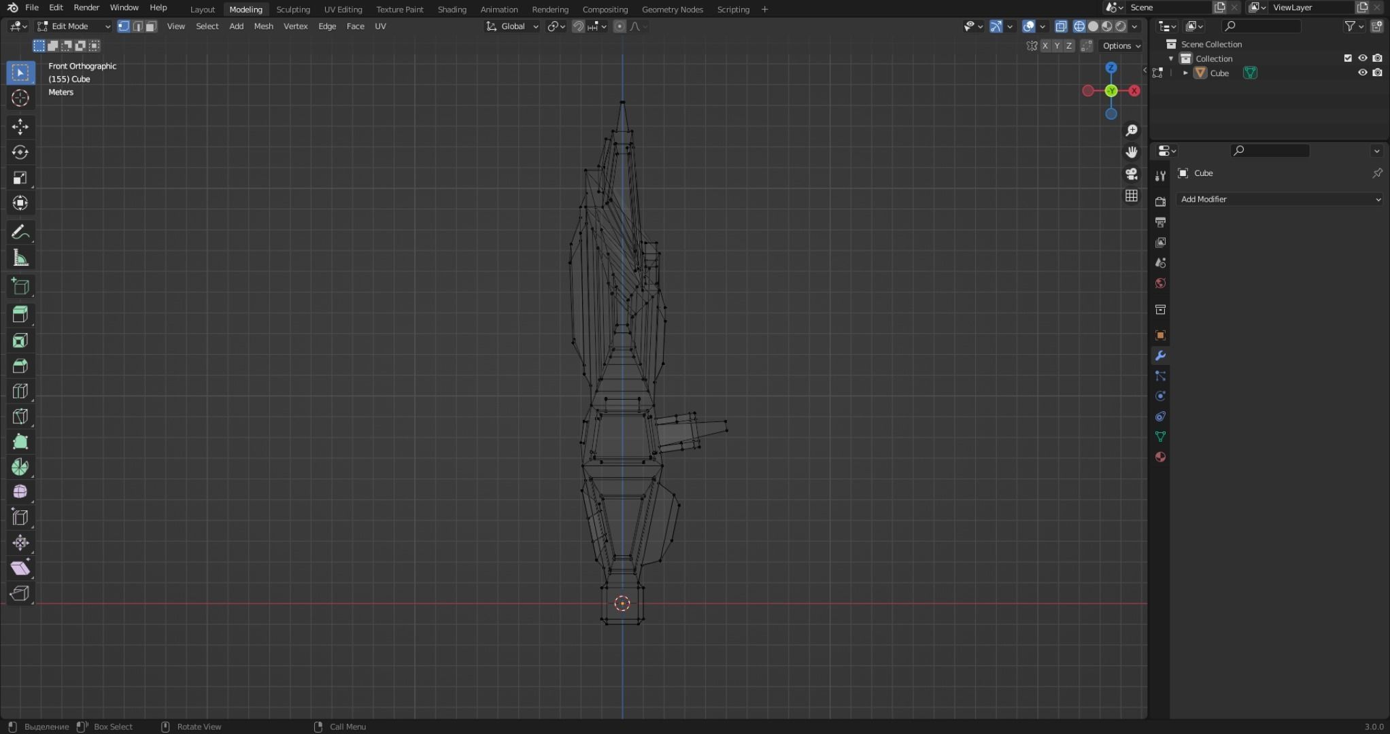Image resolution: width=1390 pixels, height=734 pixels.
Task: Activate the Knife tool
Action: tap(20, 417)
